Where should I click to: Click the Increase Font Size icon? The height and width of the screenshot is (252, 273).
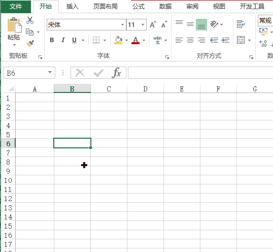pos(153,24)
